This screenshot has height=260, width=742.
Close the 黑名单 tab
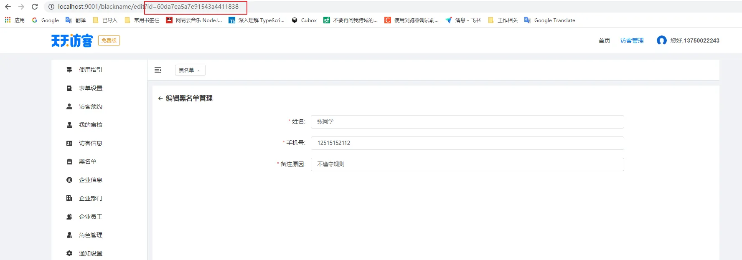[198, 71]
